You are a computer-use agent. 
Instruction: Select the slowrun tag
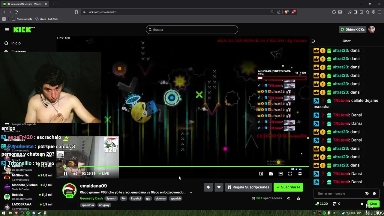(x=160, y=198)
